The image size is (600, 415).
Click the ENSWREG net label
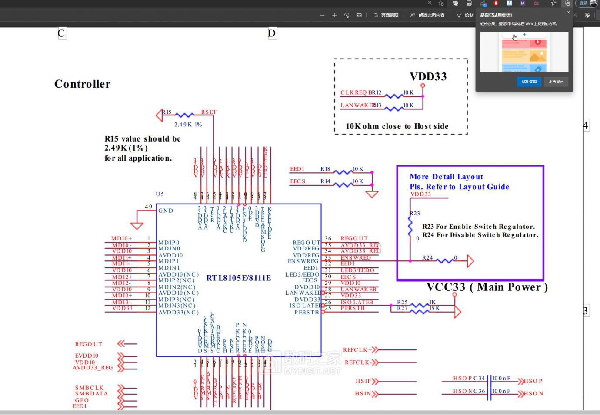356,257
